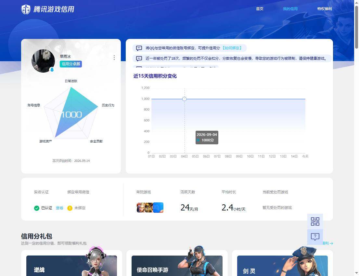Click the second frequently played game icon

click(x=149, y=208)
